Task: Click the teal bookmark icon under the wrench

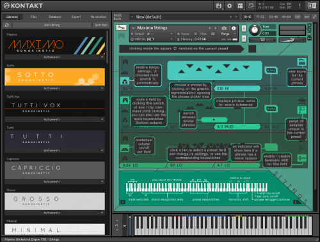Action: coord(122,36)
